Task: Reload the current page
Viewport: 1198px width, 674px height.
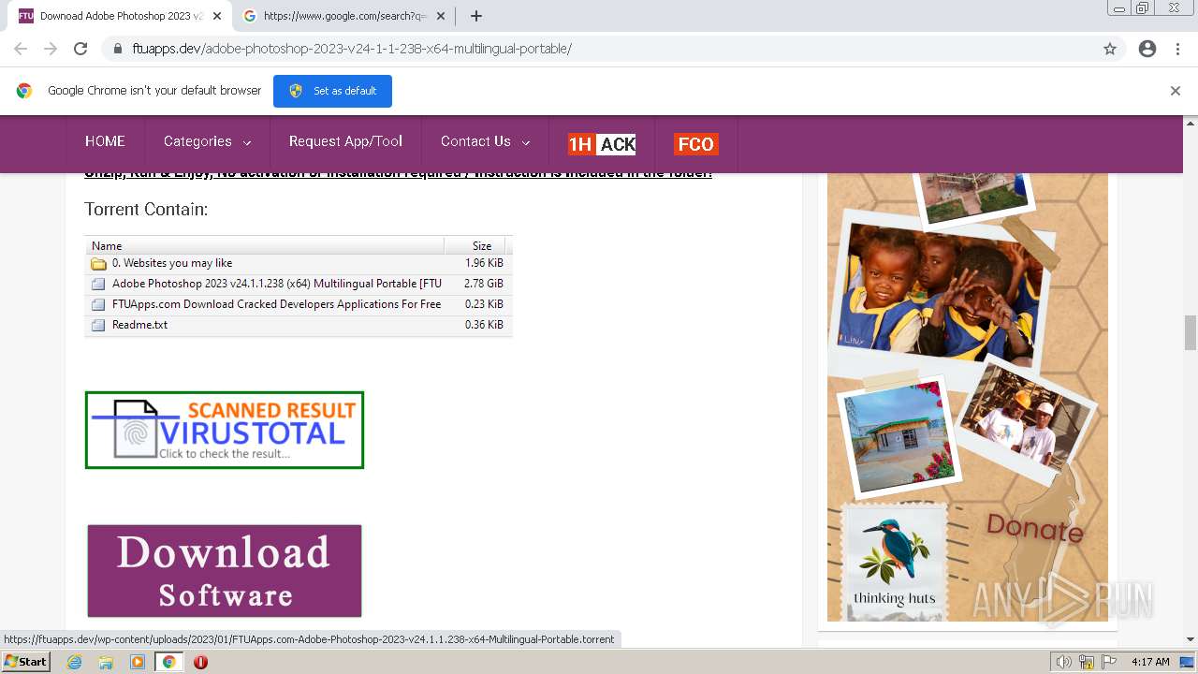Action: pos(80,49)
